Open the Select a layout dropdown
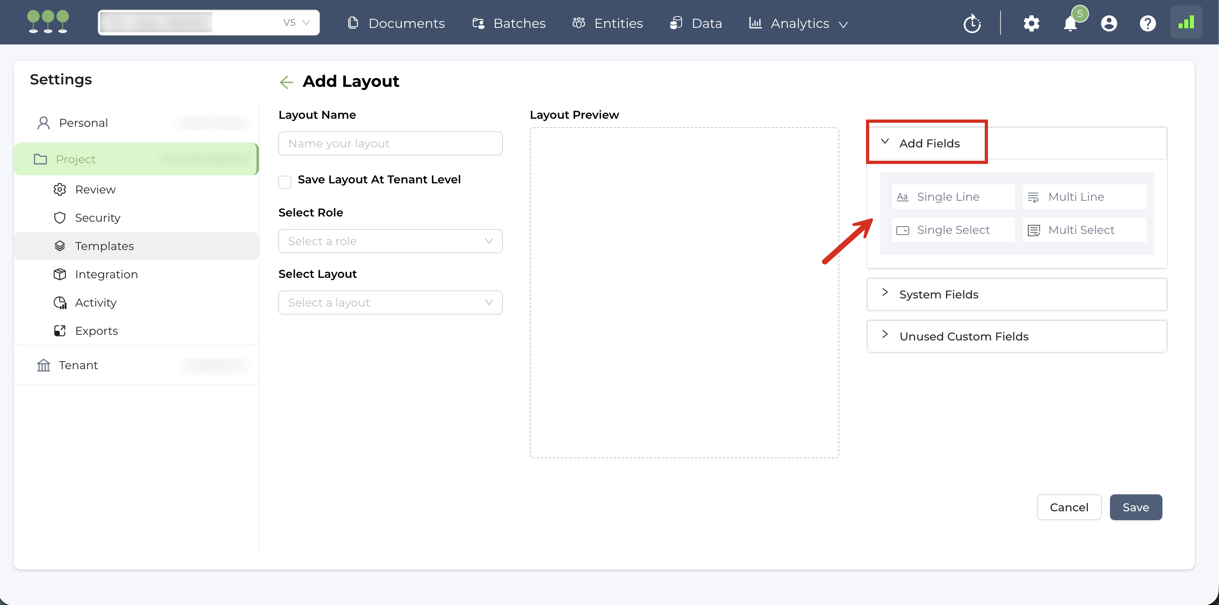The height and width of the screenshot is (605, 1219). [390, 302]
